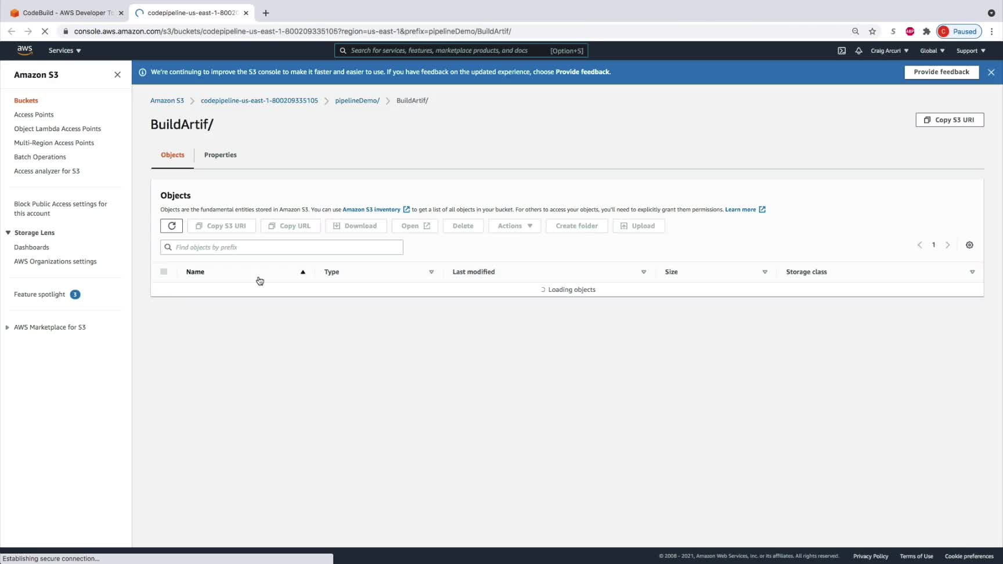Expand AWS Marketplace for S3
Viewport: 1003px width, 564px height.
[7, 327]
